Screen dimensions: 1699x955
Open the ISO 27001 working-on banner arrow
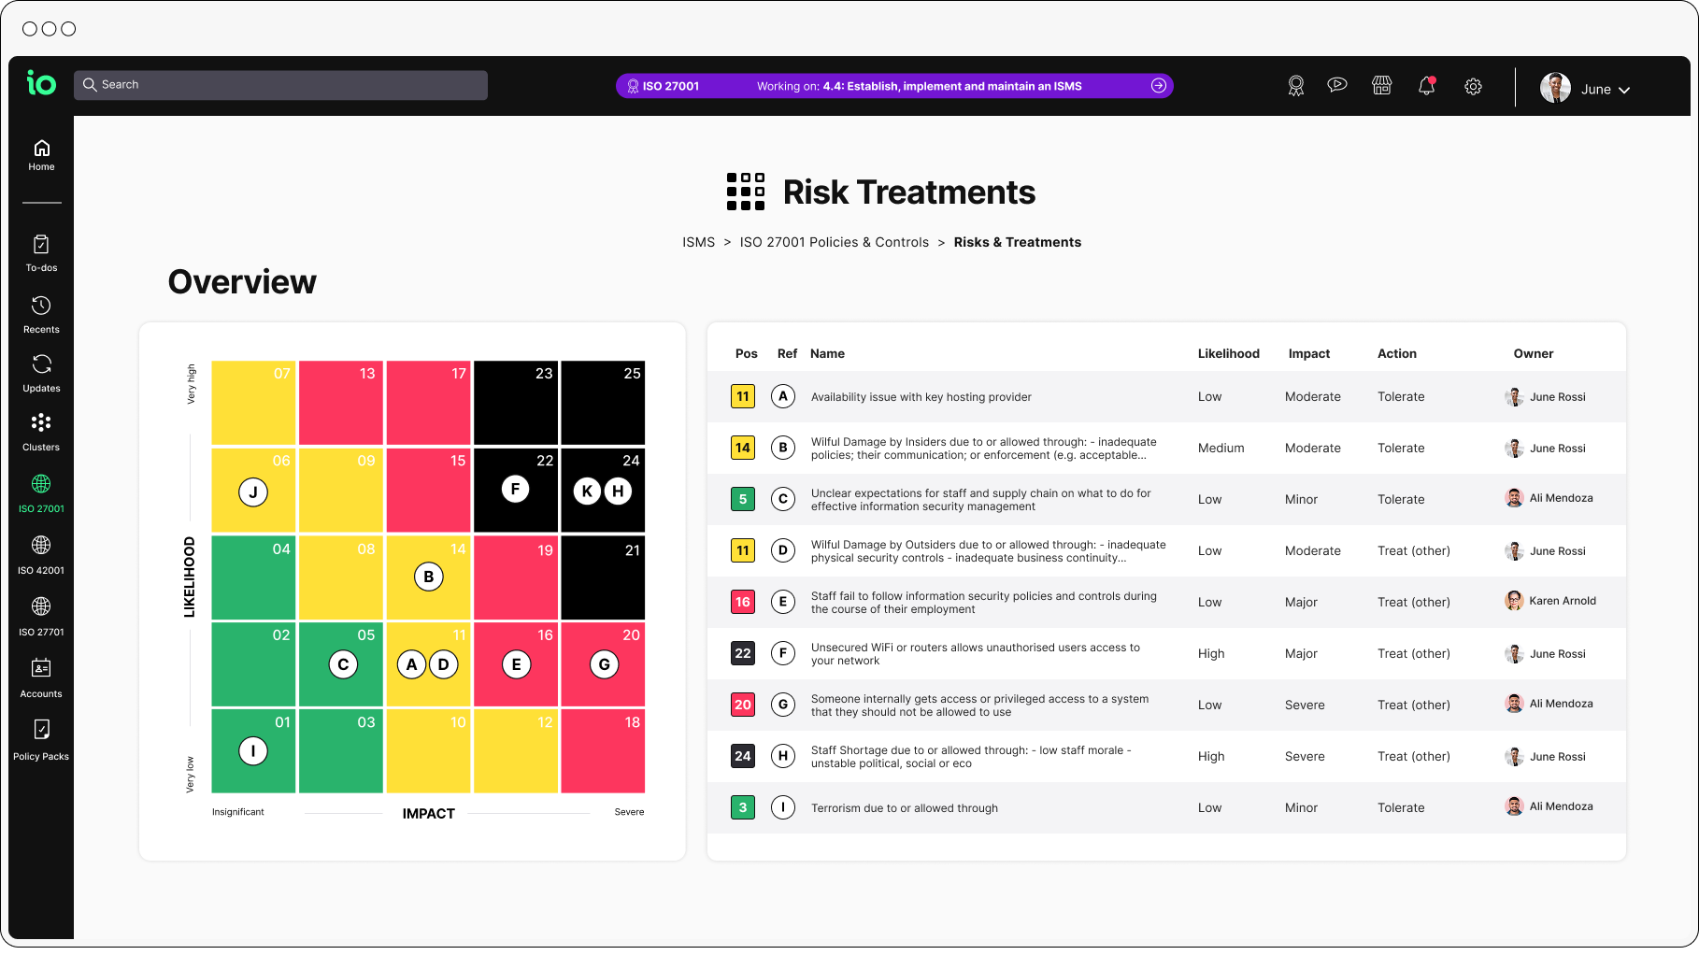[x=1158, y=85]
